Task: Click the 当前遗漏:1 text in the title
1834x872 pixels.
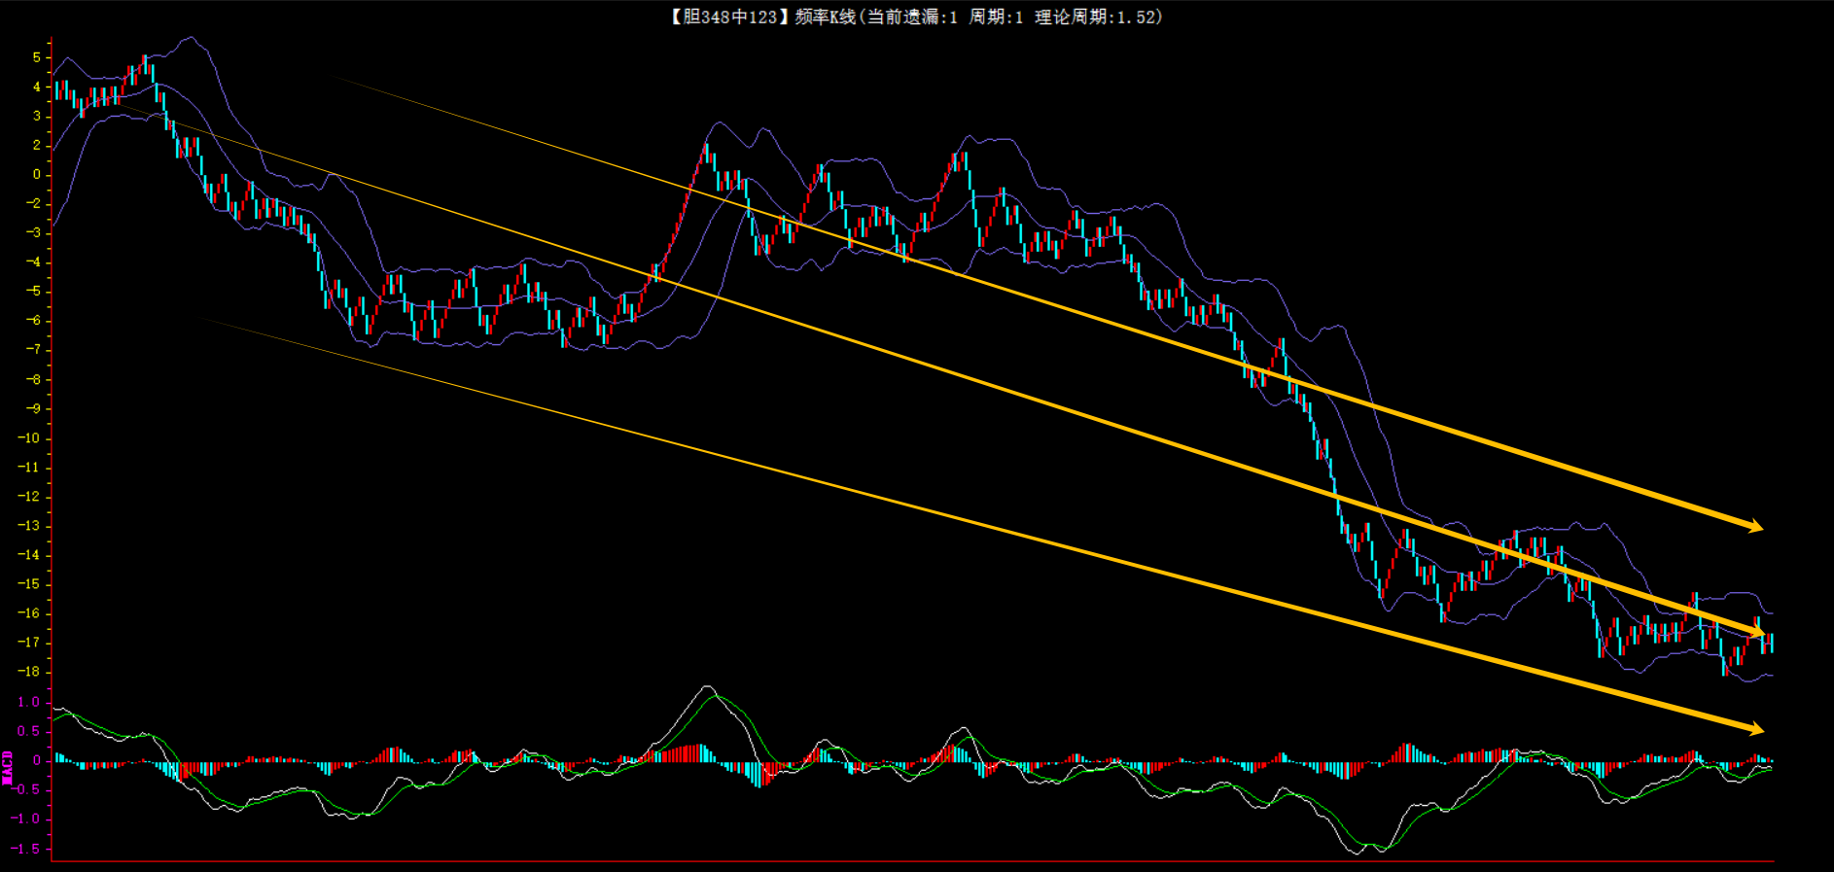Action: (911, 17)
